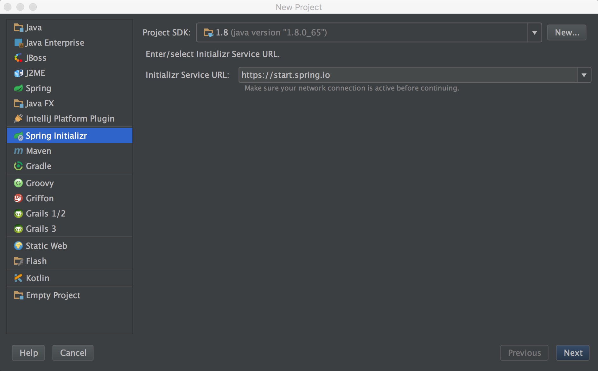Viewport: 598px width, 371px height.
Task: Click the Griffon red icon
Action: (18, 198)
